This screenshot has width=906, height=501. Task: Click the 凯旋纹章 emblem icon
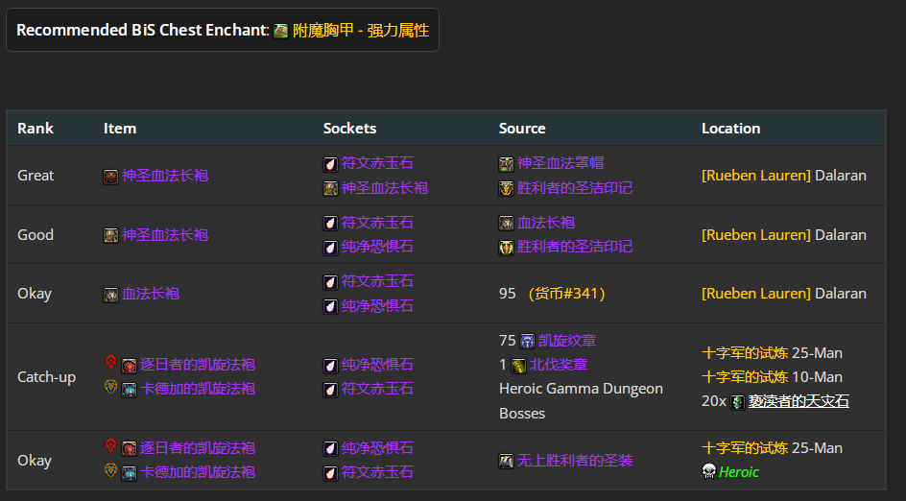point(527,341)
